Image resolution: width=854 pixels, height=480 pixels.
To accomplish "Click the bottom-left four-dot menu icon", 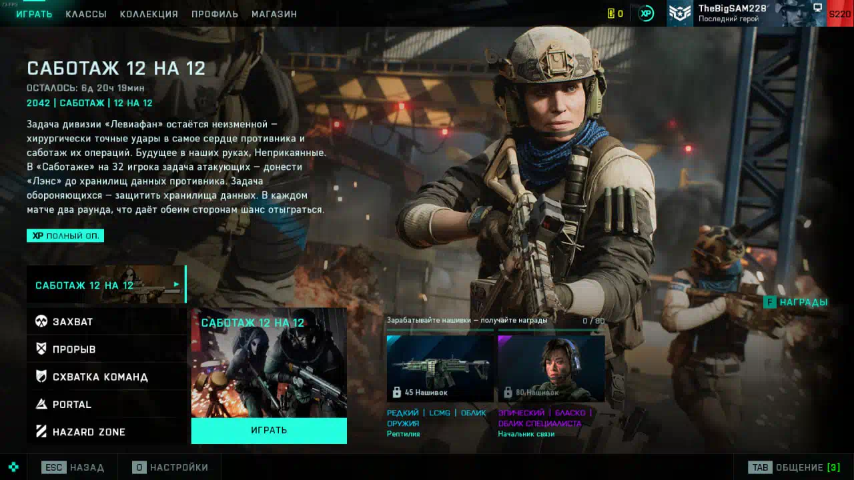I will (13, 467).
